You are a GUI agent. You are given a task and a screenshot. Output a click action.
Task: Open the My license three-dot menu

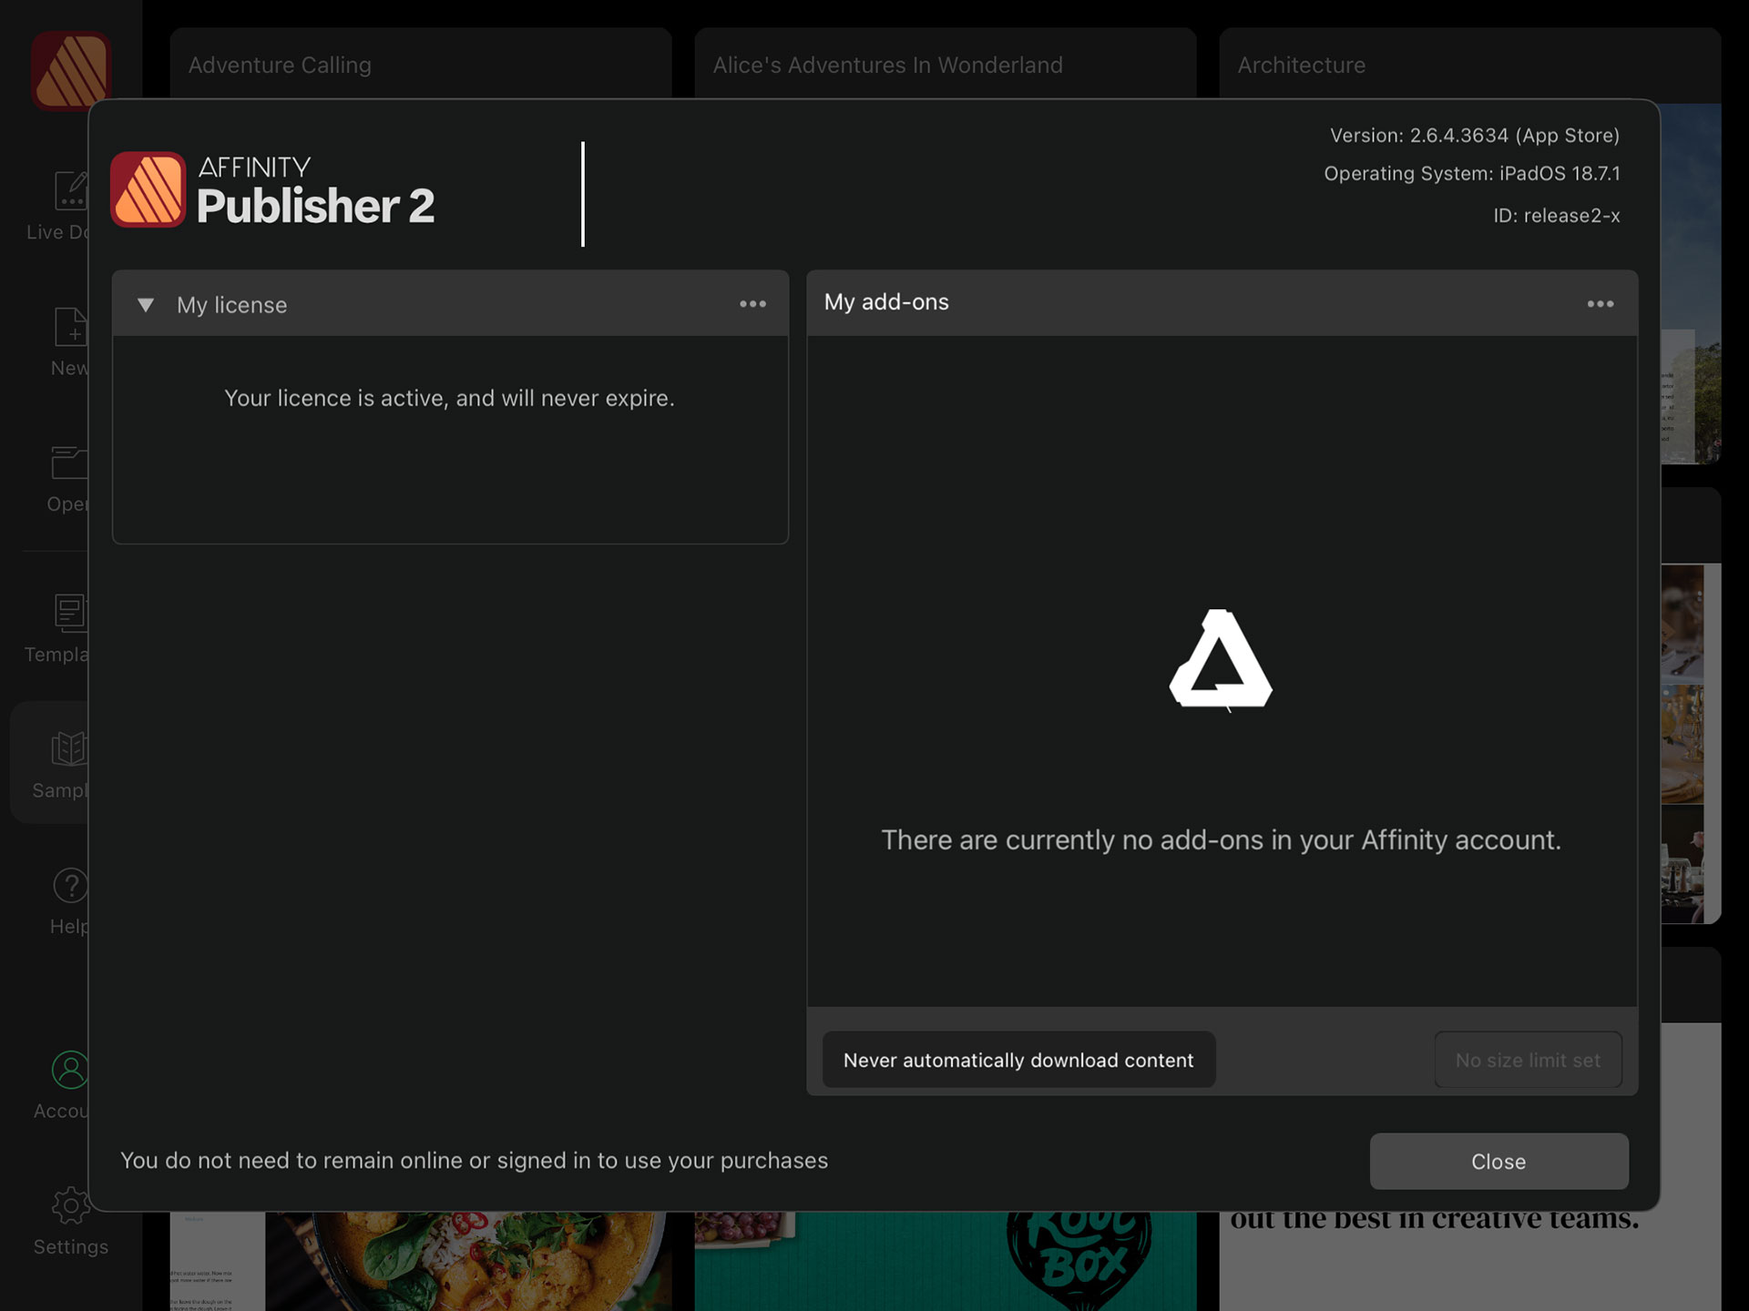(x=752, y=304)
